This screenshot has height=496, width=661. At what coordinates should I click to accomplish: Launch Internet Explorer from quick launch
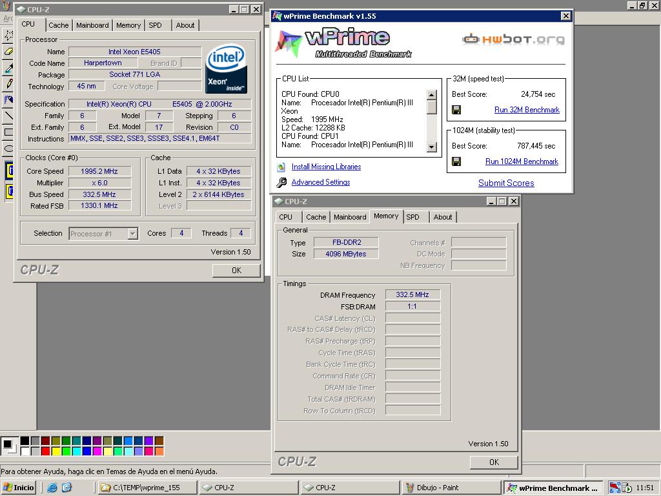(x=52, y=488)
